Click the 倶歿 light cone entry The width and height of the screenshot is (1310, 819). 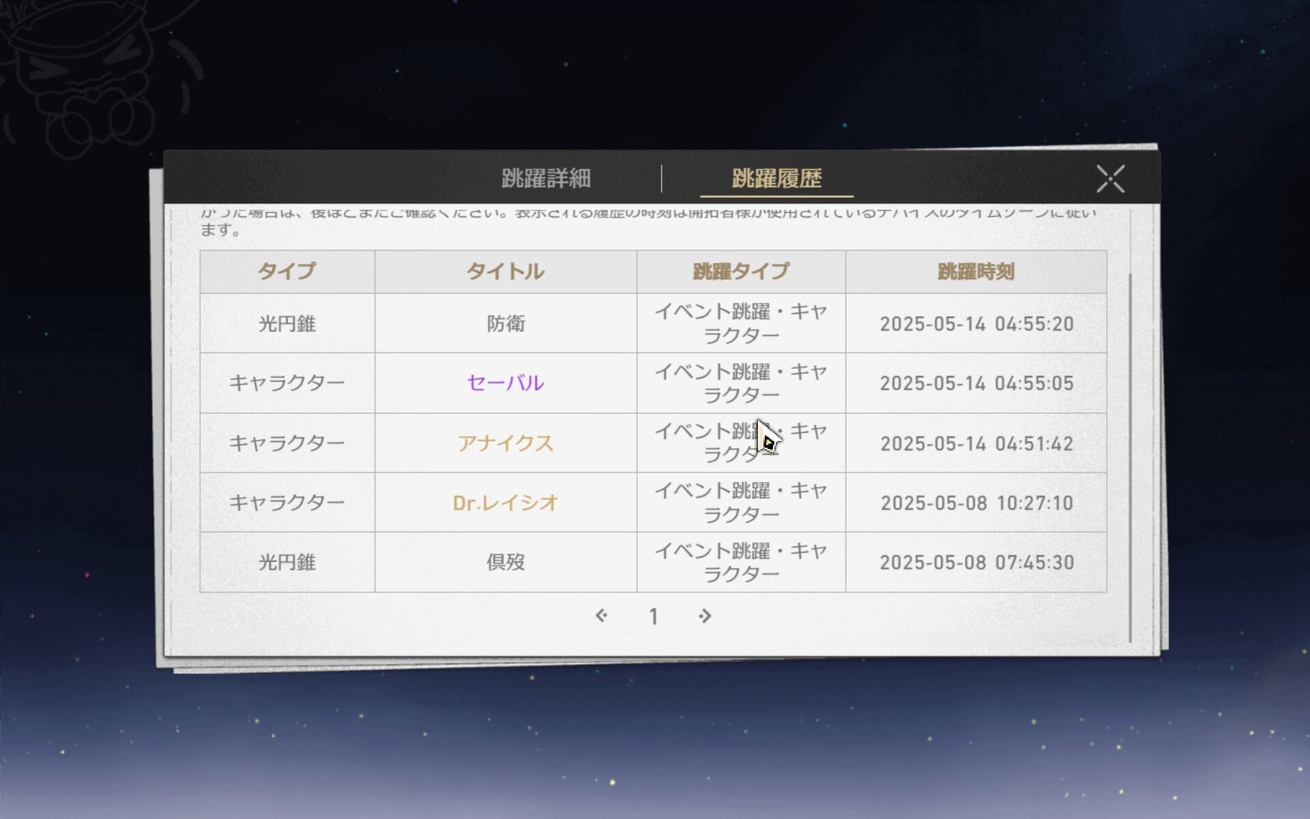(x=506, y=562)
